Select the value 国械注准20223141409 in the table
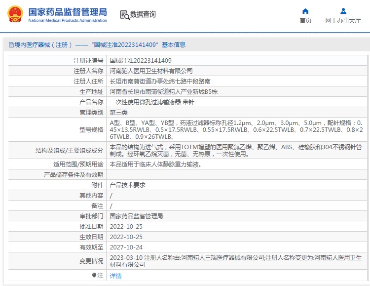This screenshot has width=370, height=286. 141,61
